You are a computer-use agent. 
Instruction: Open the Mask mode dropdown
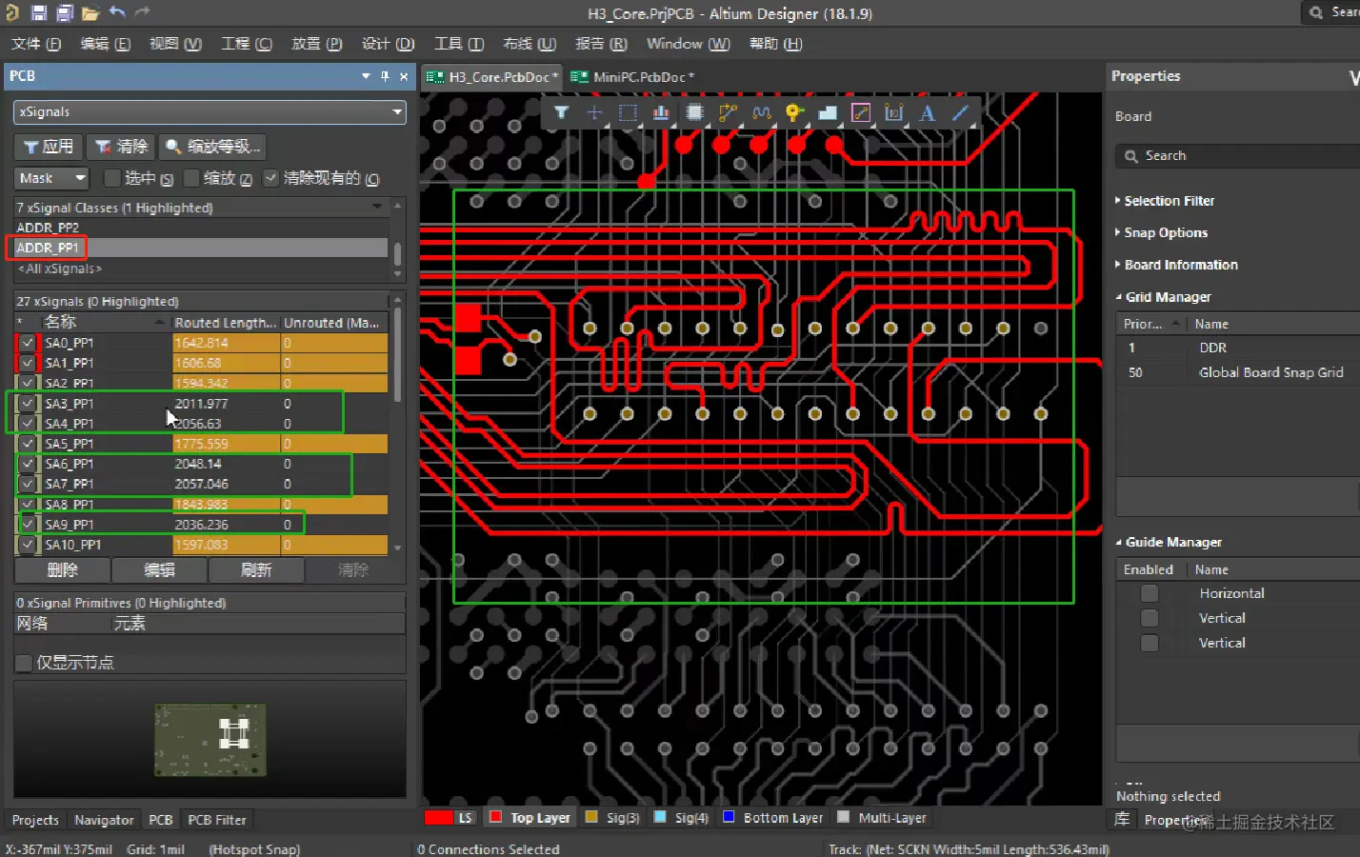[x=80, y=178]
